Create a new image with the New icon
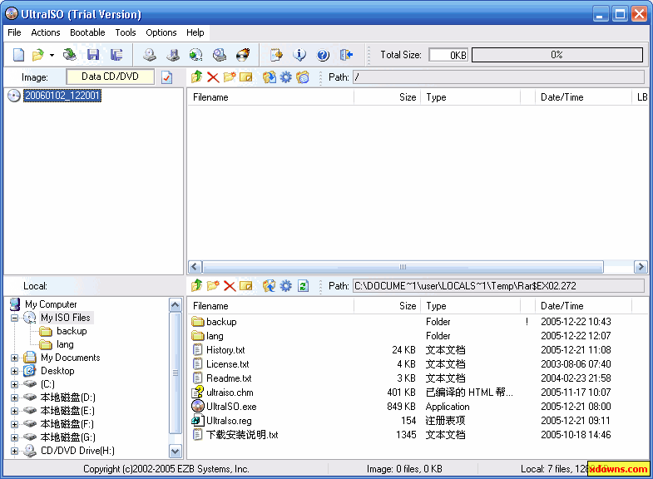 pos(19,55)
